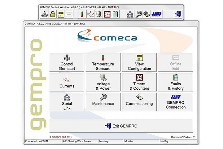This screenshot has width=223, height=149.
Task: Click blue GEMPRO Connection icon in Control Window toolbar
Action: tap(156, 14)
